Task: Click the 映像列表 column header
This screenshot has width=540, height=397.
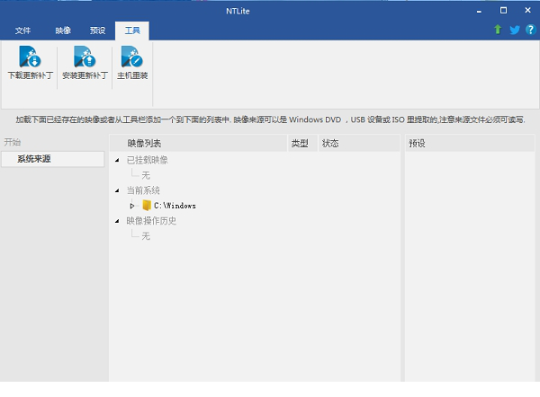Action: click(x=198, y=144)
